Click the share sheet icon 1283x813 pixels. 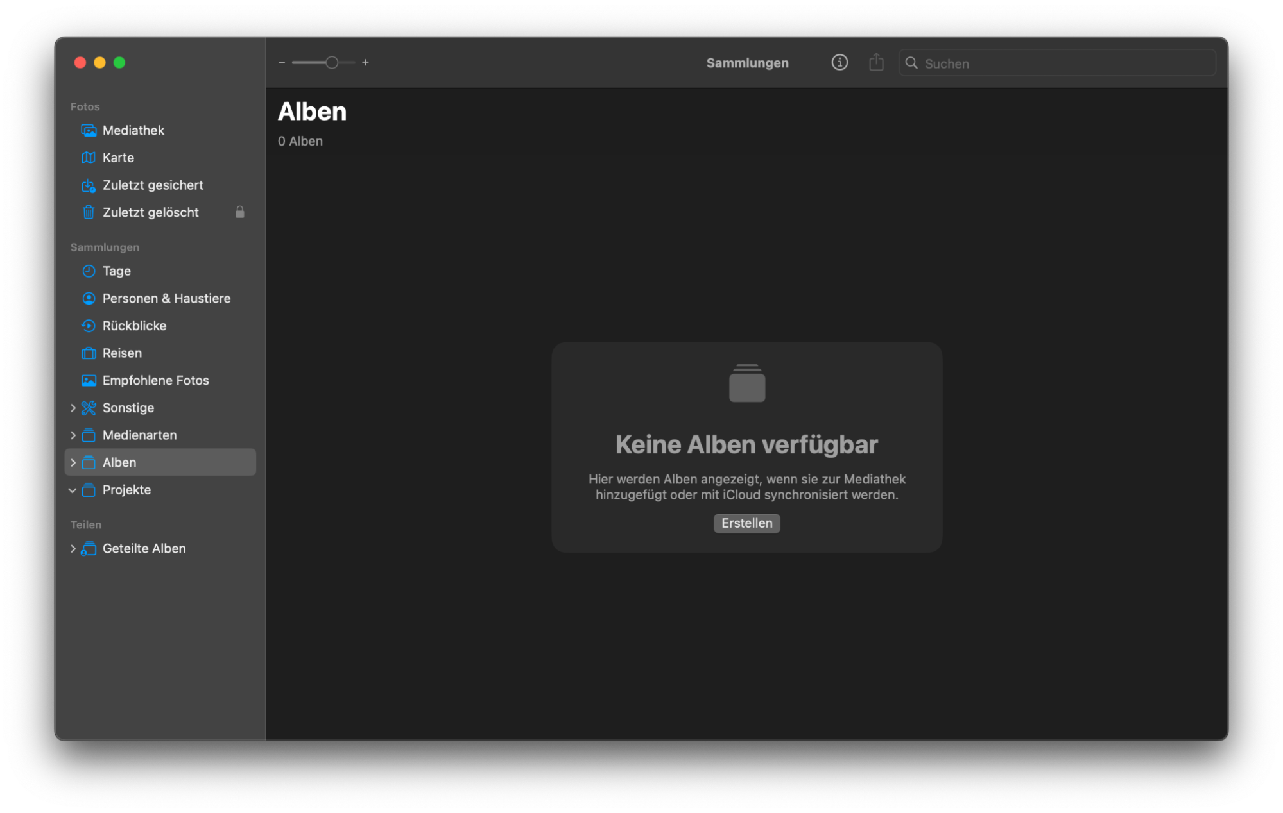click(875, 62)
